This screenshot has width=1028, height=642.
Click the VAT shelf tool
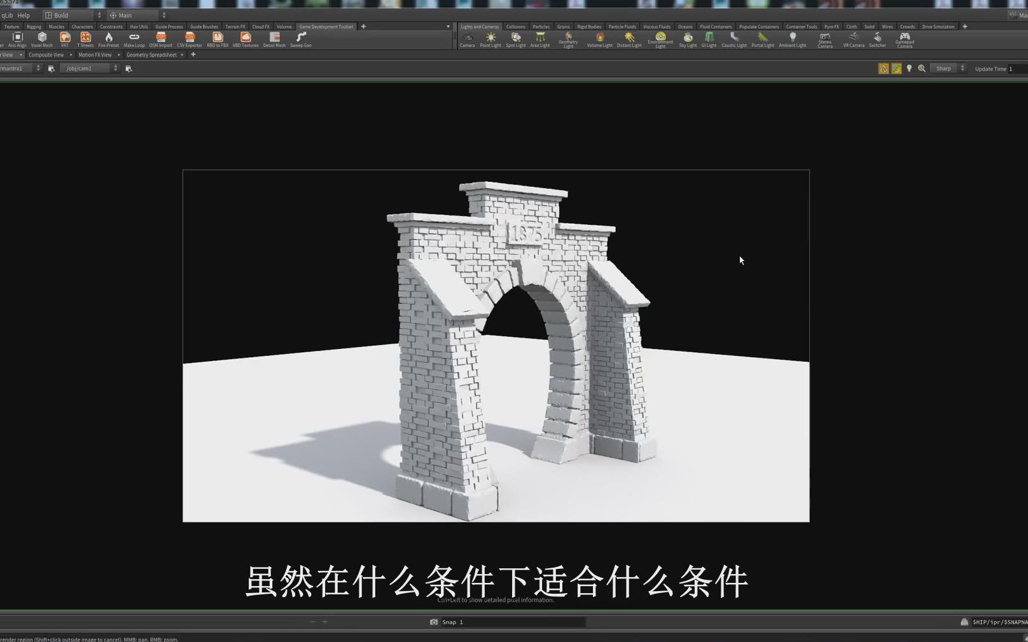(65, 40)
